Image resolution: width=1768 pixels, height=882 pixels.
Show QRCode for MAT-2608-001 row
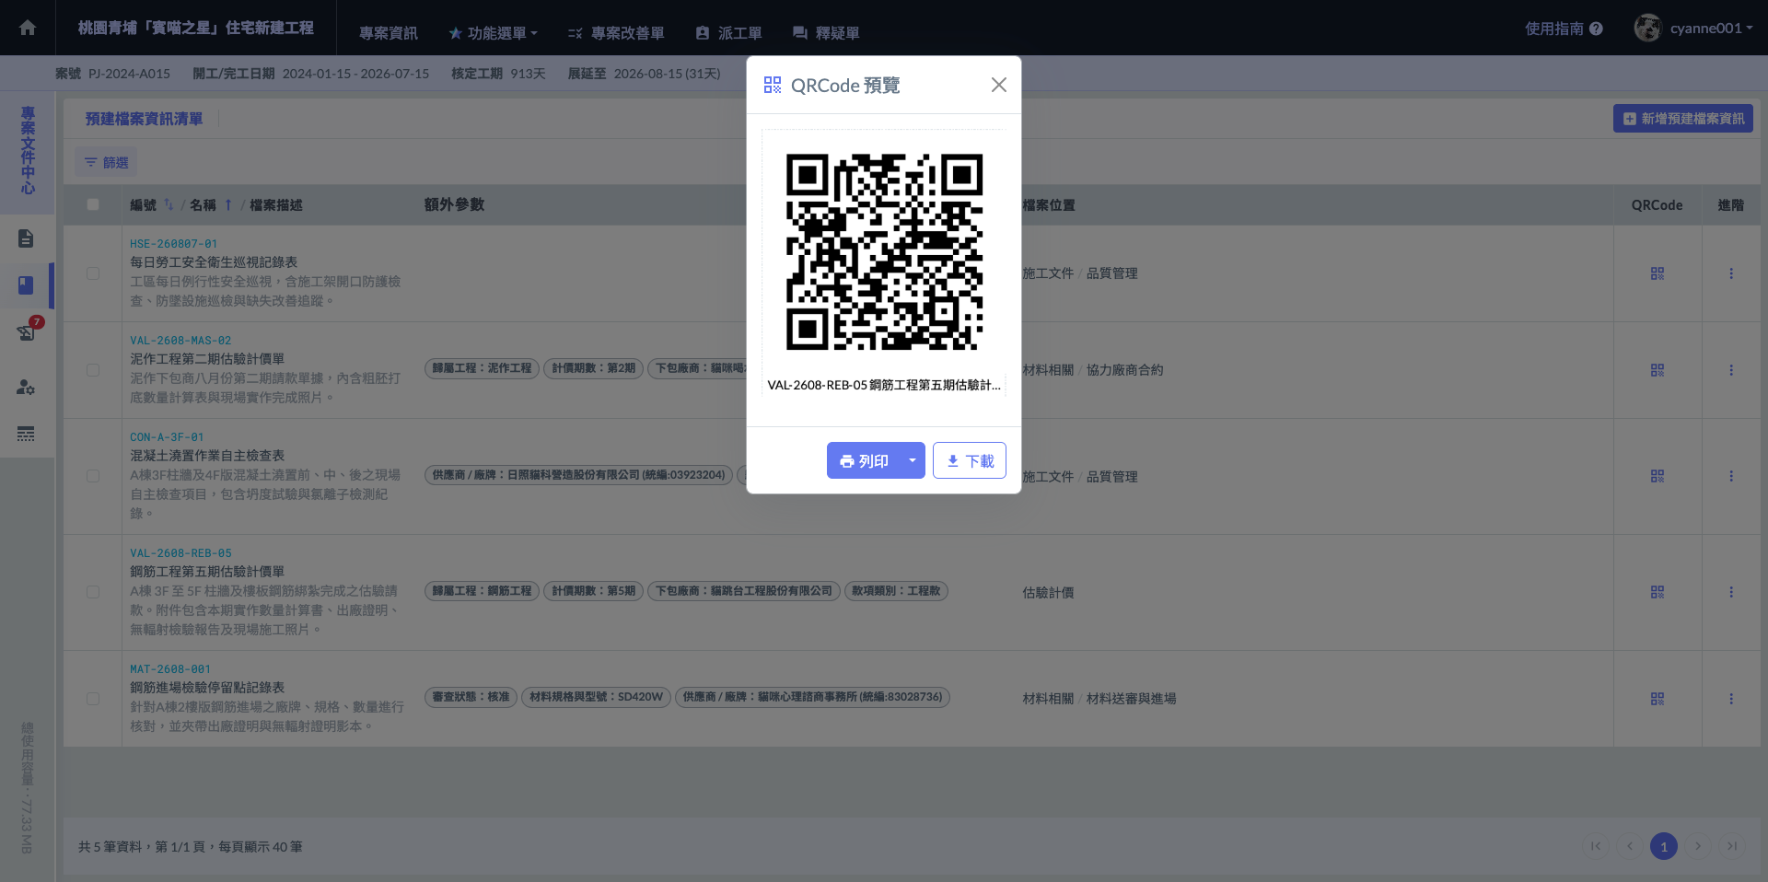point(1657,699)
